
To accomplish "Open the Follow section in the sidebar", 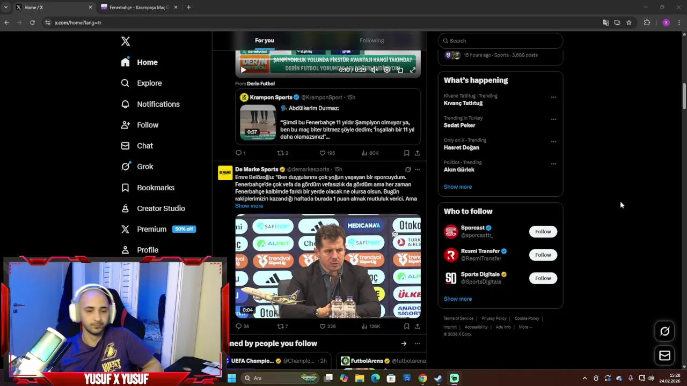I will pos(140,125).
